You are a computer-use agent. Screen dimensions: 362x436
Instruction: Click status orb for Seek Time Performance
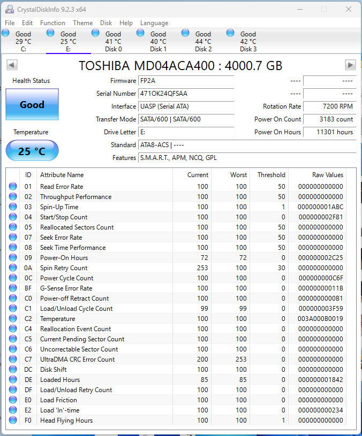click(x=13, y=247)
